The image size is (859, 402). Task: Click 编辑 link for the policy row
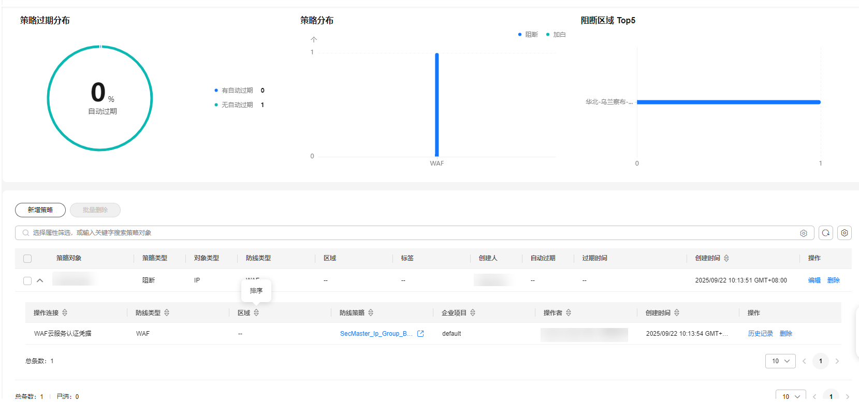pyautogui.click(x=814, y=280)
